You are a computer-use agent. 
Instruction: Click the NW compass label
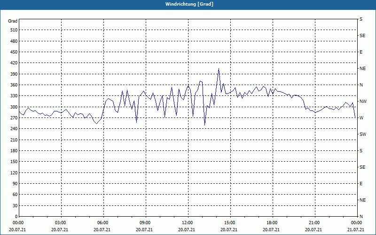click(x=363, y=102)
